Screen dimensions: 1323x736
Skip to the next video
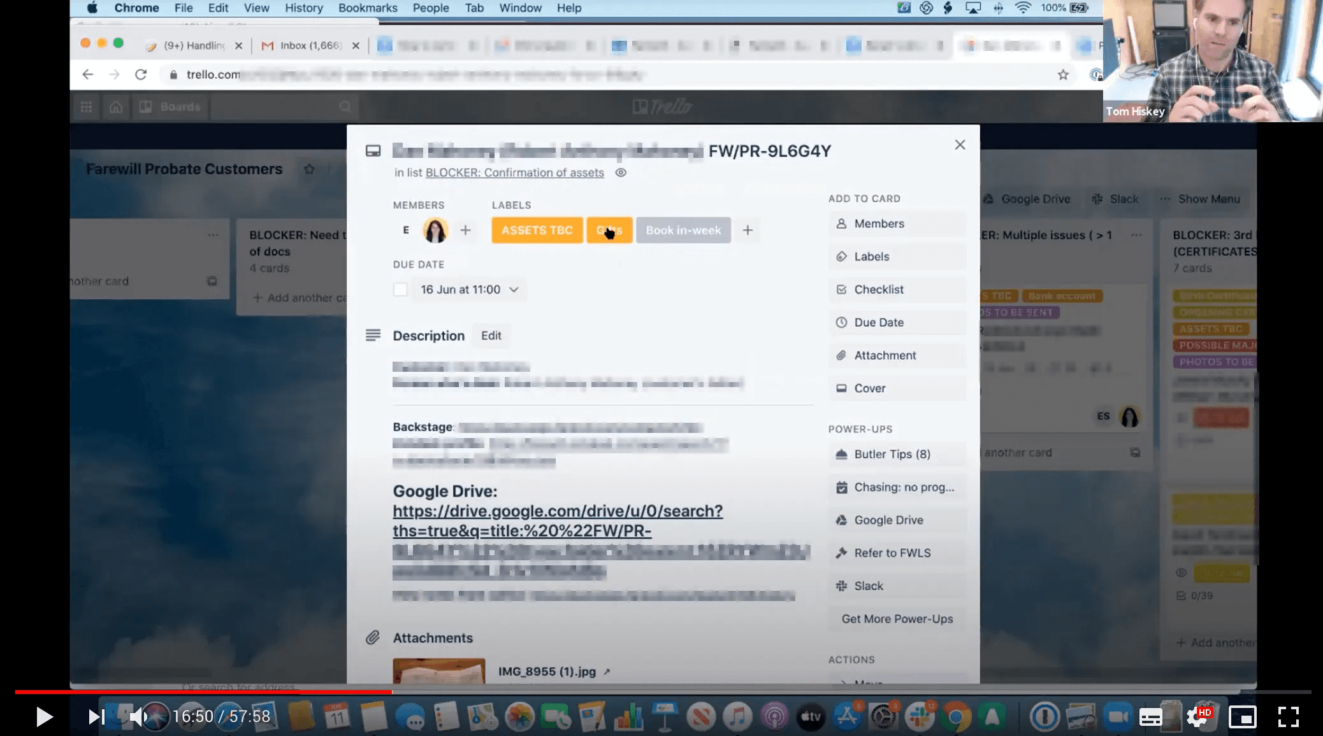pos(96,717)
